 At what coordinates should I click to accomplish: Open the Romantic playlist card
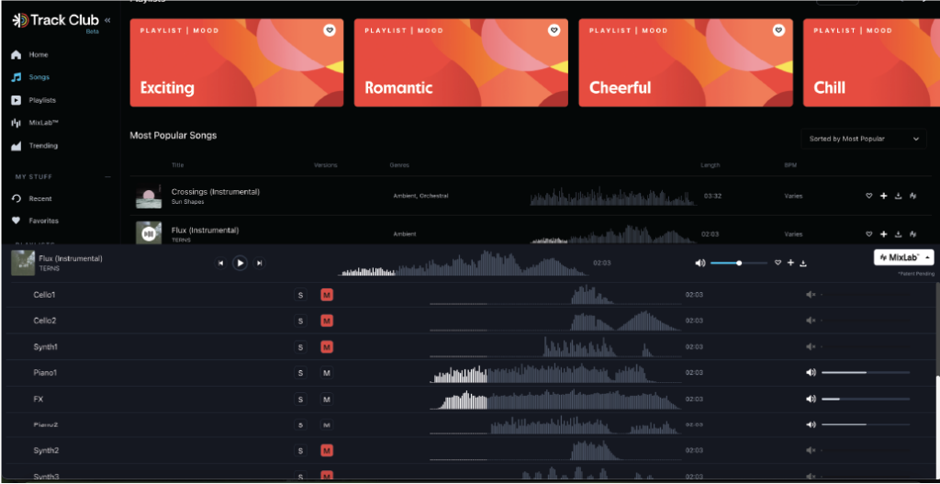[x=461, y=62]
